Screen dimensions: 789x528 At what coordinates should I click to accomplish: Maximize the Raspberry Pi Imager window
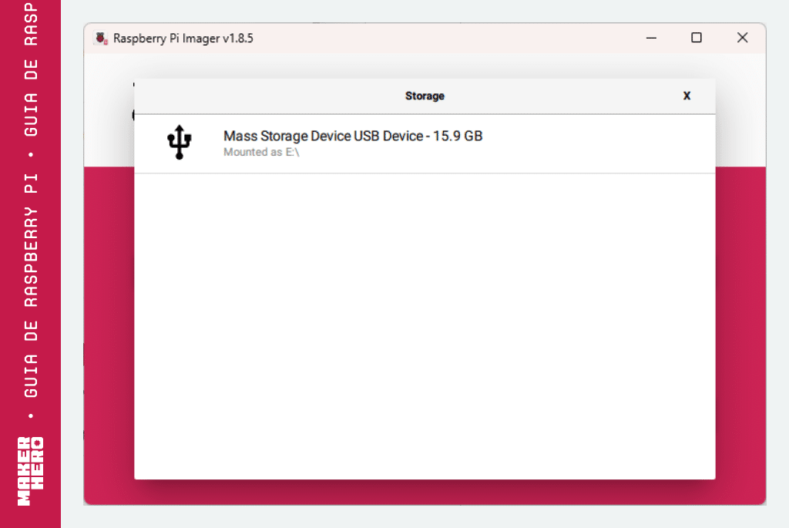pos(697,38)
